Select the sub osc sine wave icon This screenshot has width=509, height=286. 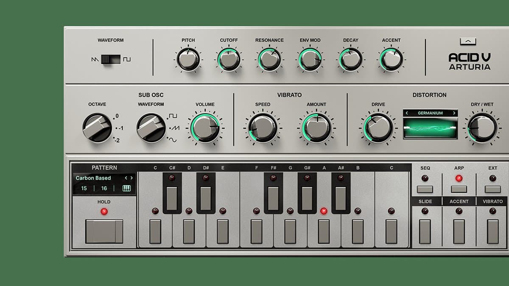pos(173,140)
